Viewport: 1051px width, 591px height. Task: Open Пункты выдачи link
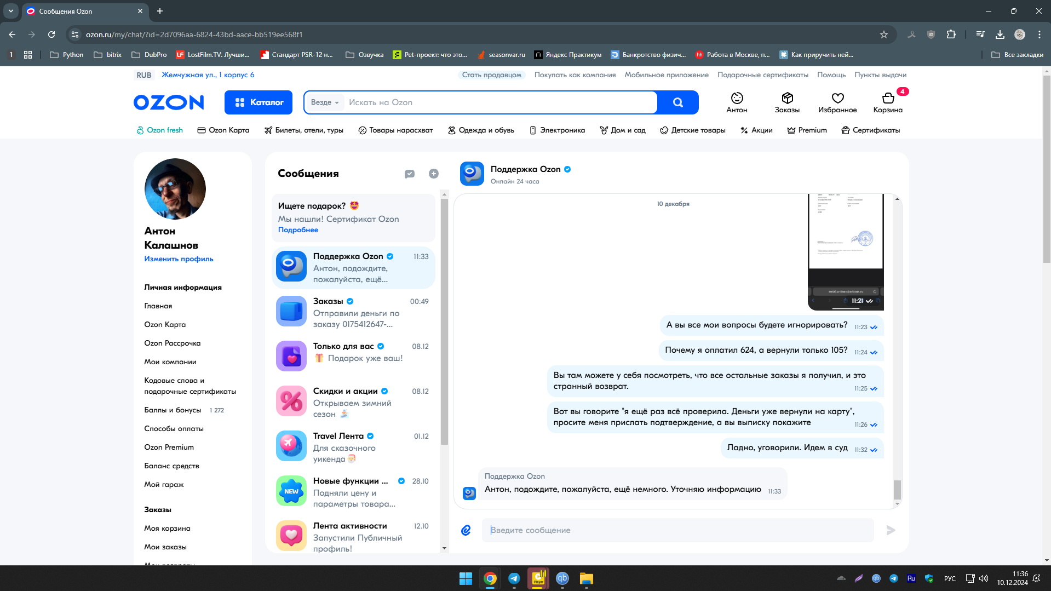tap(880, 75)
